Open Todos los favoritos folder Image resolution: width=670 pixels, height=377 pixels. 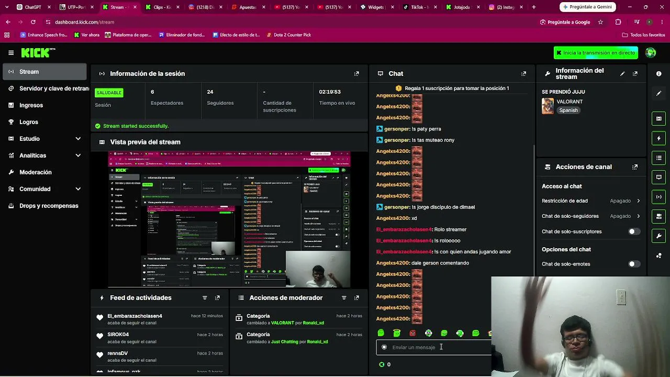(x=643, y=35)
